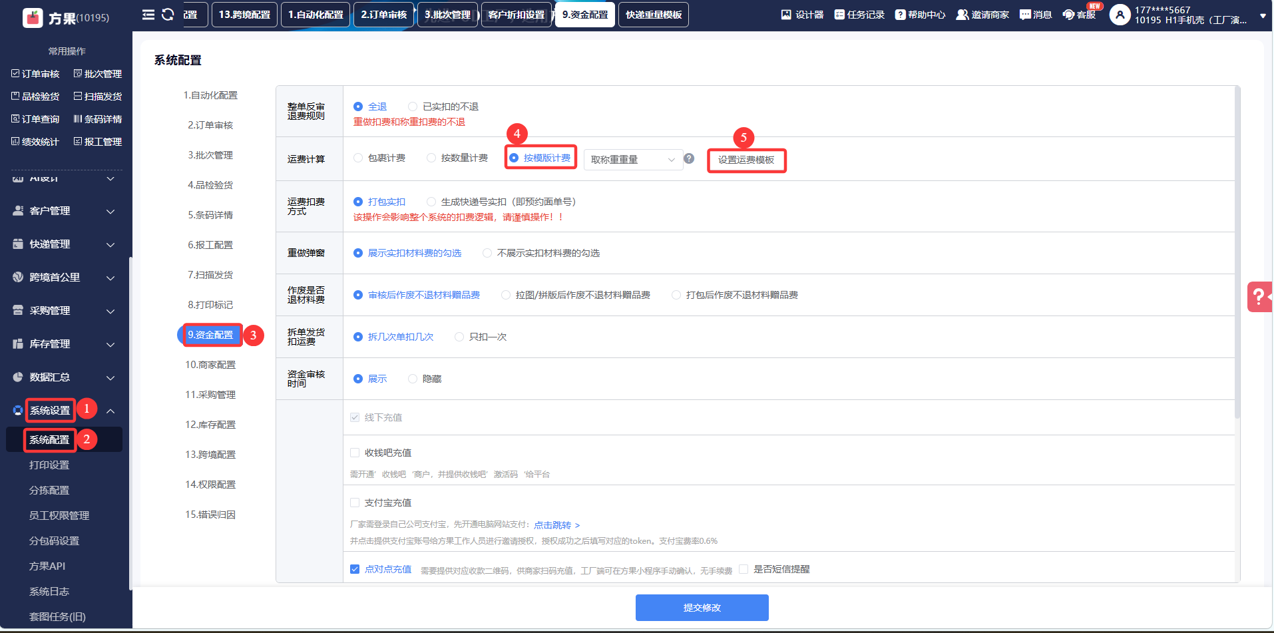Open the 设计器 icon in the header
The width and height of the screenshot is (1274, 633).
(x=786, y=15)
